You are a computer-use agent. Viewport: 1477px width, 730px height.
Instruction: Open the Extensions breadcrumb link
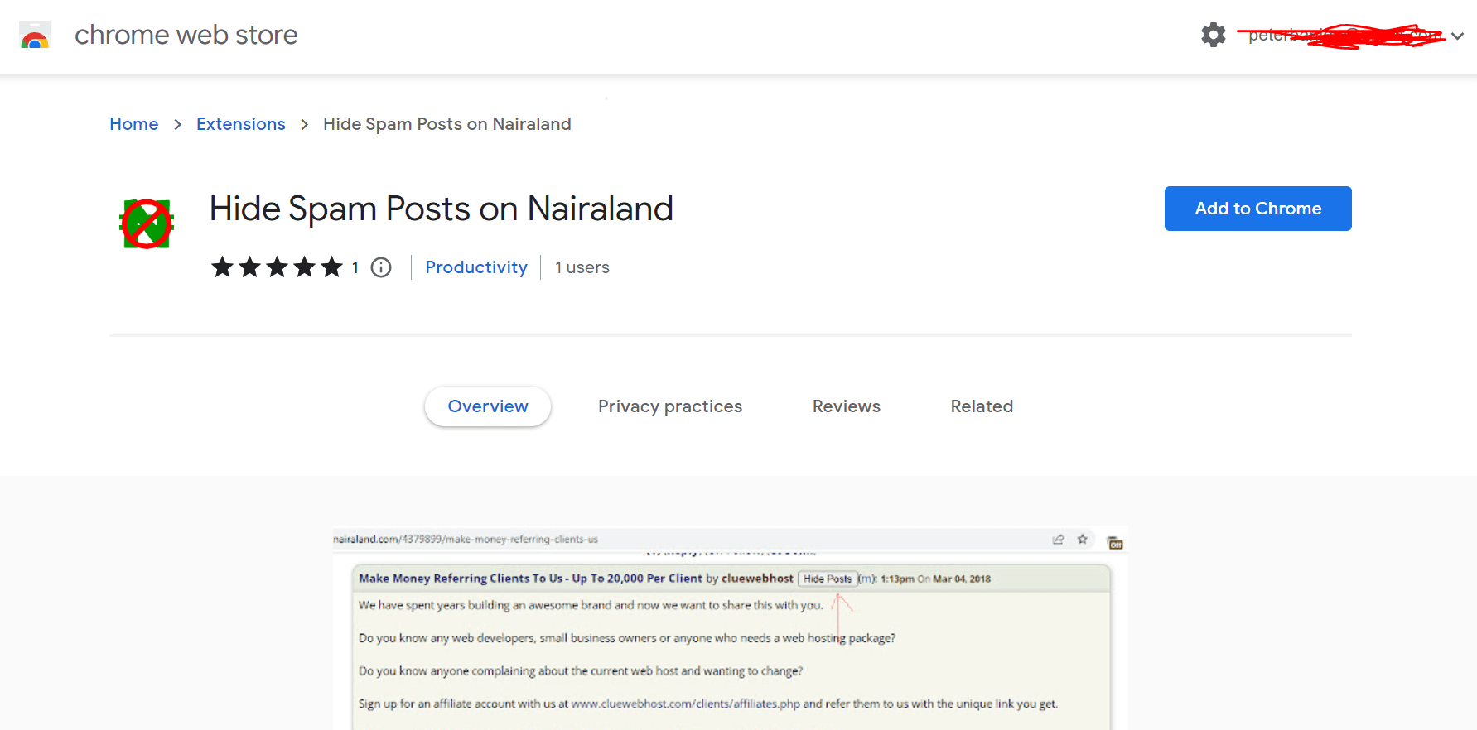tap(240, 124)
